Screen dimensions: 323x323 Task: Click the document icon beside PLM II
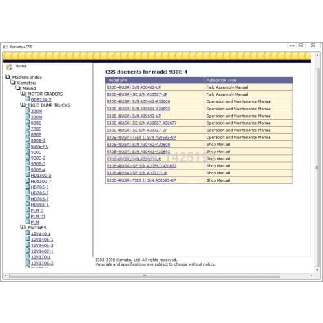[x=28, y=209]
